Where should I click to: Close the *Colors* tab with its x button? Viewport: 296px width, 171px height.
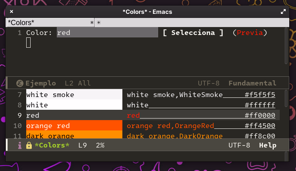coord(92,23)
